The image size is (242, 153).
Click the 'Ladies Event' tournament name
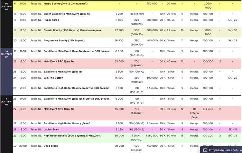tap(52, 129)
